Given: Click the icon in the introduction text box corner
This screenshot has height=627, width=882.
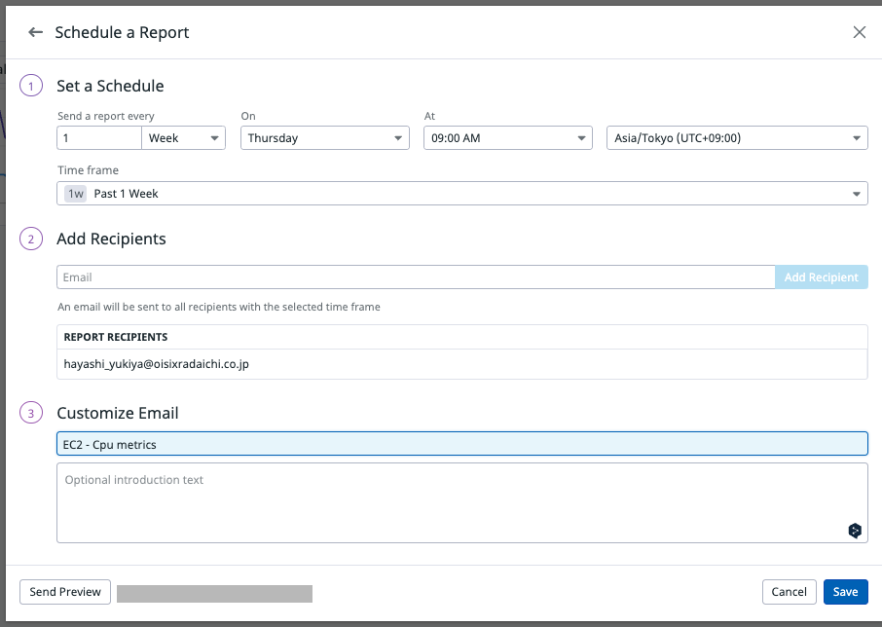Looking at the screenshot, I should [x=855, y=531].
